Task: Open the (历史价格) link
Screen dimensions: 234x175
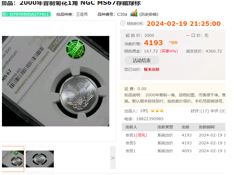Action: (x=149, y=14)
